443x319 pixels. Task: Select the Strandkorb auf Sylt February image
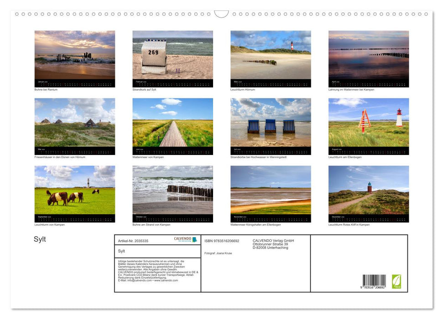point(172,55)
